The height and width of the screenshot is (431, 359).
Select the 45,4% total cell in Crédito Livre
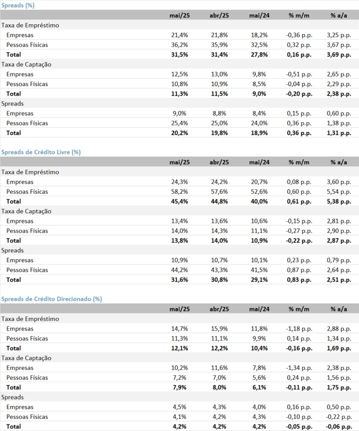[x=179, y=201]
